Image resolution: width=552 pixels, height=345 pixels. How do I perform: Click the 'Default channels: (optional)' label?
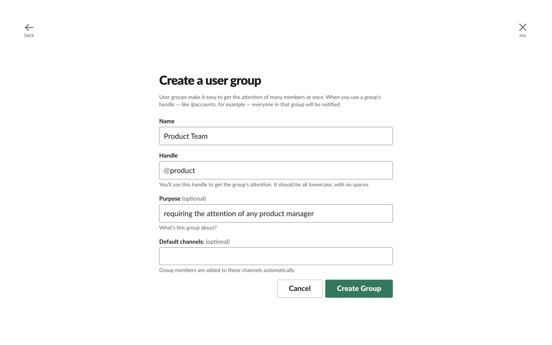click(x=194, y=242)
